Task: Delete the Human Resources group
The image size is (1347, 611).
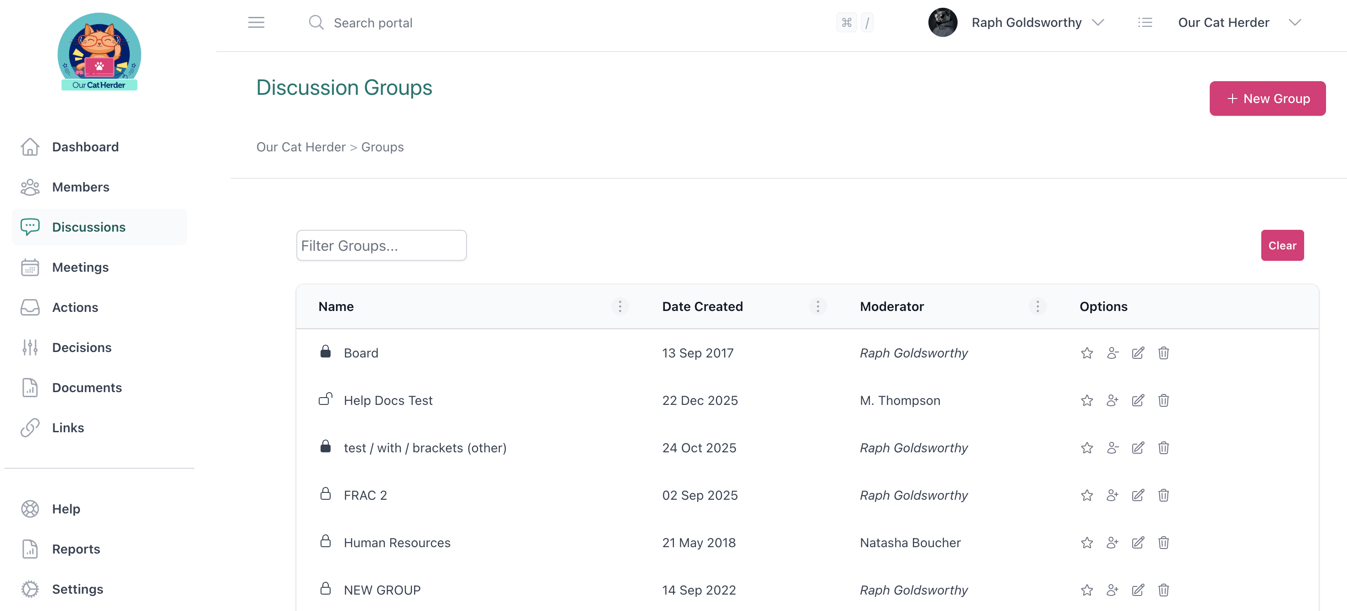Action: (1163, 543)
